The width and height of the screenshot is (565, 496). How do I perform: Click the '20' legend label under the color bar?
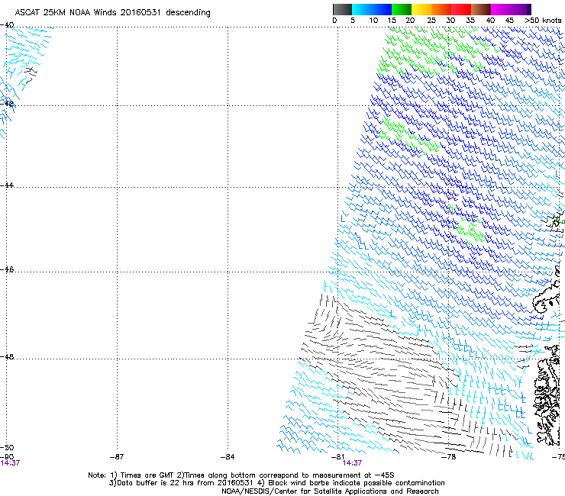410,21
